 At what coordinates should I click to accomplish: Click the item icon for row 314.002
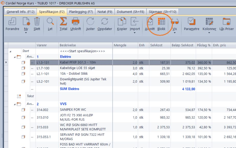[x=23, y=110]
